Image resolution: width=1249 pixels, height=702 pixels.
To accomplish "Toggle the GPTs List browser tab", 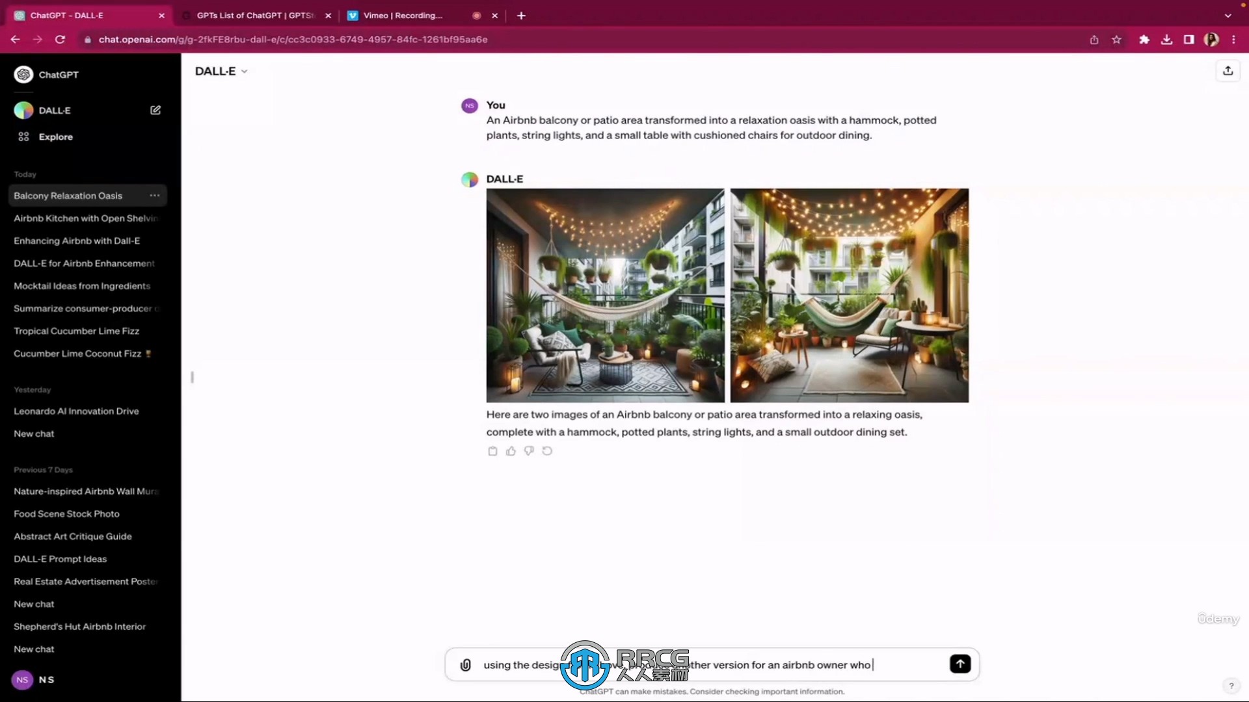I will [254, 14].
